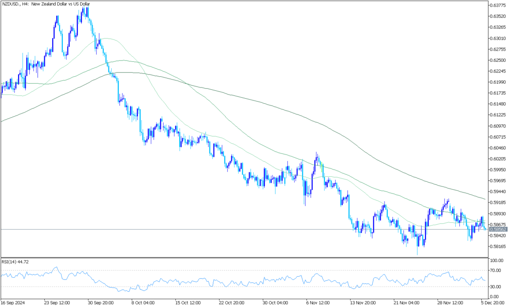Click the 23 Sep 12:00 time label

[57, 303]
